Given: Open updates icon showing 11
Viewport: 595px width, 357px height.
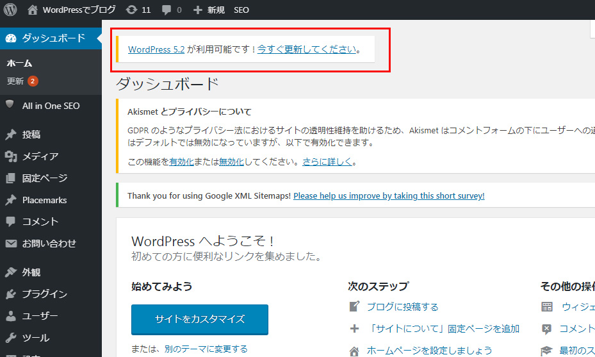Looking at the screenshot, I should click(x=131, y=10).
